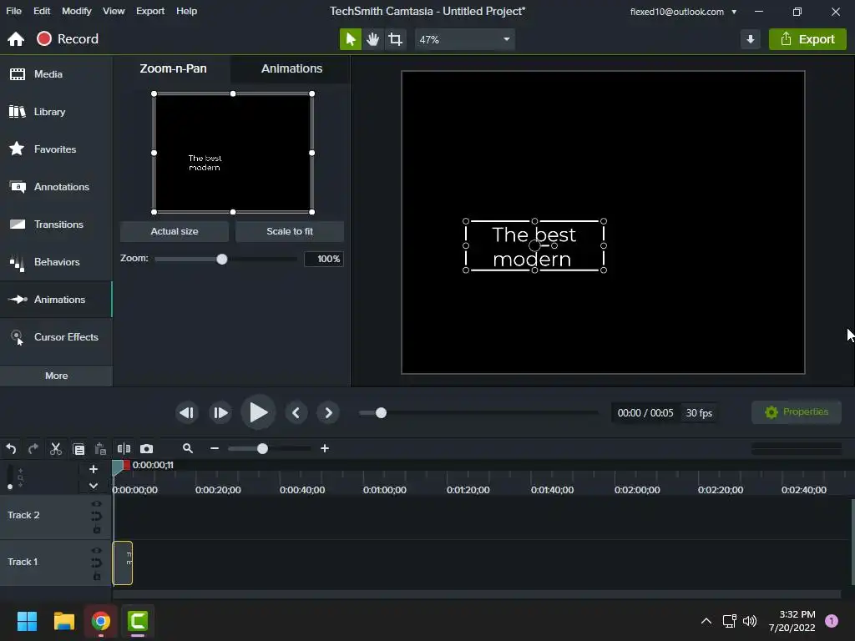Take a snapshot with the camera icon
This screenshot has height=641, width=855.
point(147,448)
